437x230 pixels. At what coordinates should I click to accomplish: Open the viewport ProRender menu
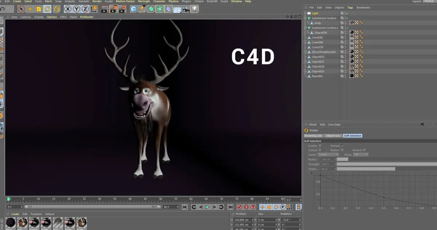click(x=86, y=17)
